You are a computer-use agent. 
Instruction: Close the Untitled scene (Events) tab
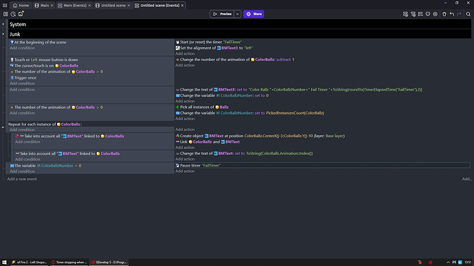click(182, 5)
